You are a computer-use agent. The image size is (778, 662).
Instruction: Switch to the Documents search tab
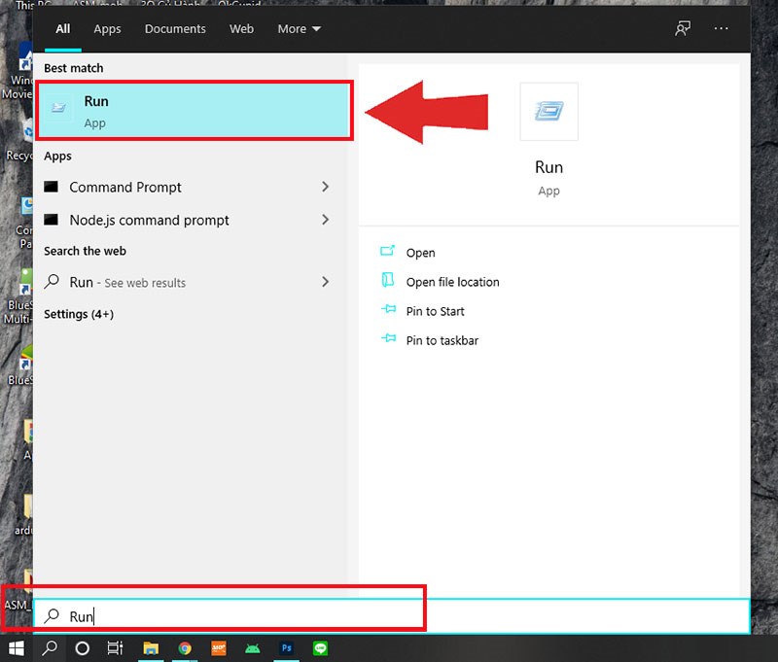[175, 29]
